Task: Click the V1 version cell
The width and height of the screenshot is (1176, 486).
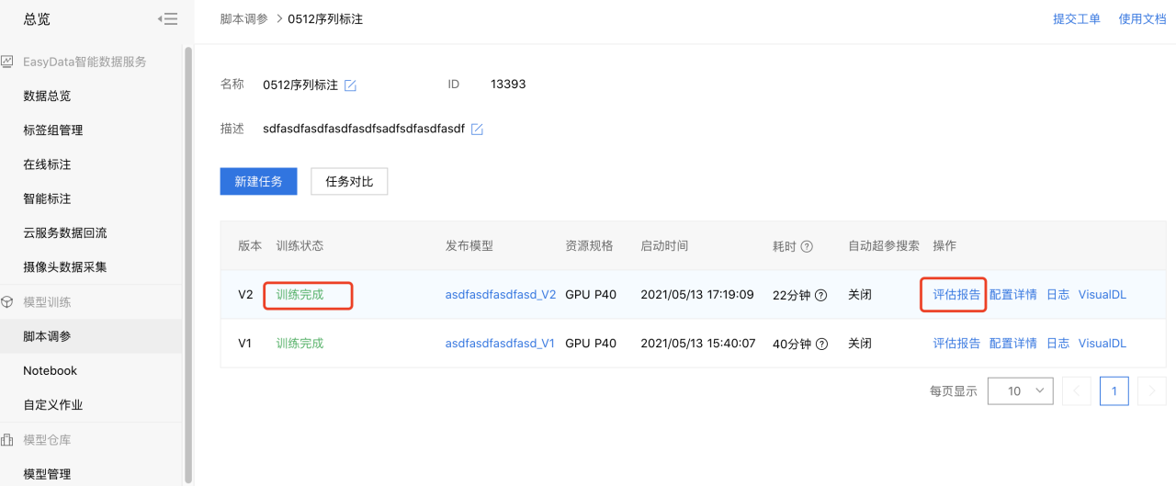Action: click(245, 344)
